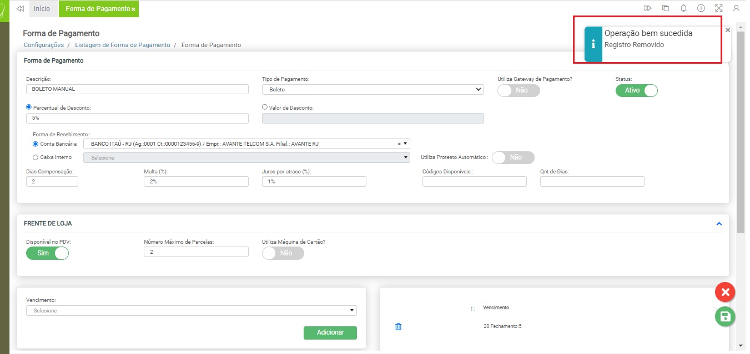Screen dimensions: 750x354
Task: Switch to the Início tab
Action: tap(42, 9)
